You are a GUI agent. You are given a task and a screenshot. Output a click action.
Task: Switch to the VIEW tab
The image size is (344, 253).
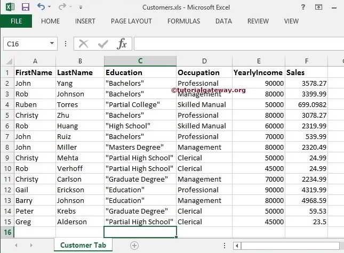tap(291, 21)
